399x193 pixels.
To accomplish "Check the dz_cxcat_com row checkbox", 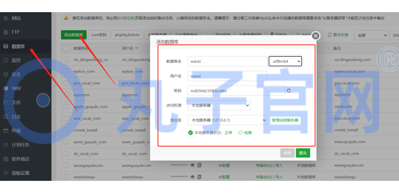I will click(x=66, y=154).
